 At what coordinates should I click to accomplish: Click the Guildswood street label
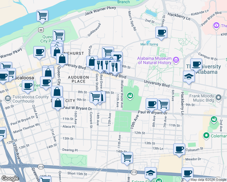(x=94, y=30)
